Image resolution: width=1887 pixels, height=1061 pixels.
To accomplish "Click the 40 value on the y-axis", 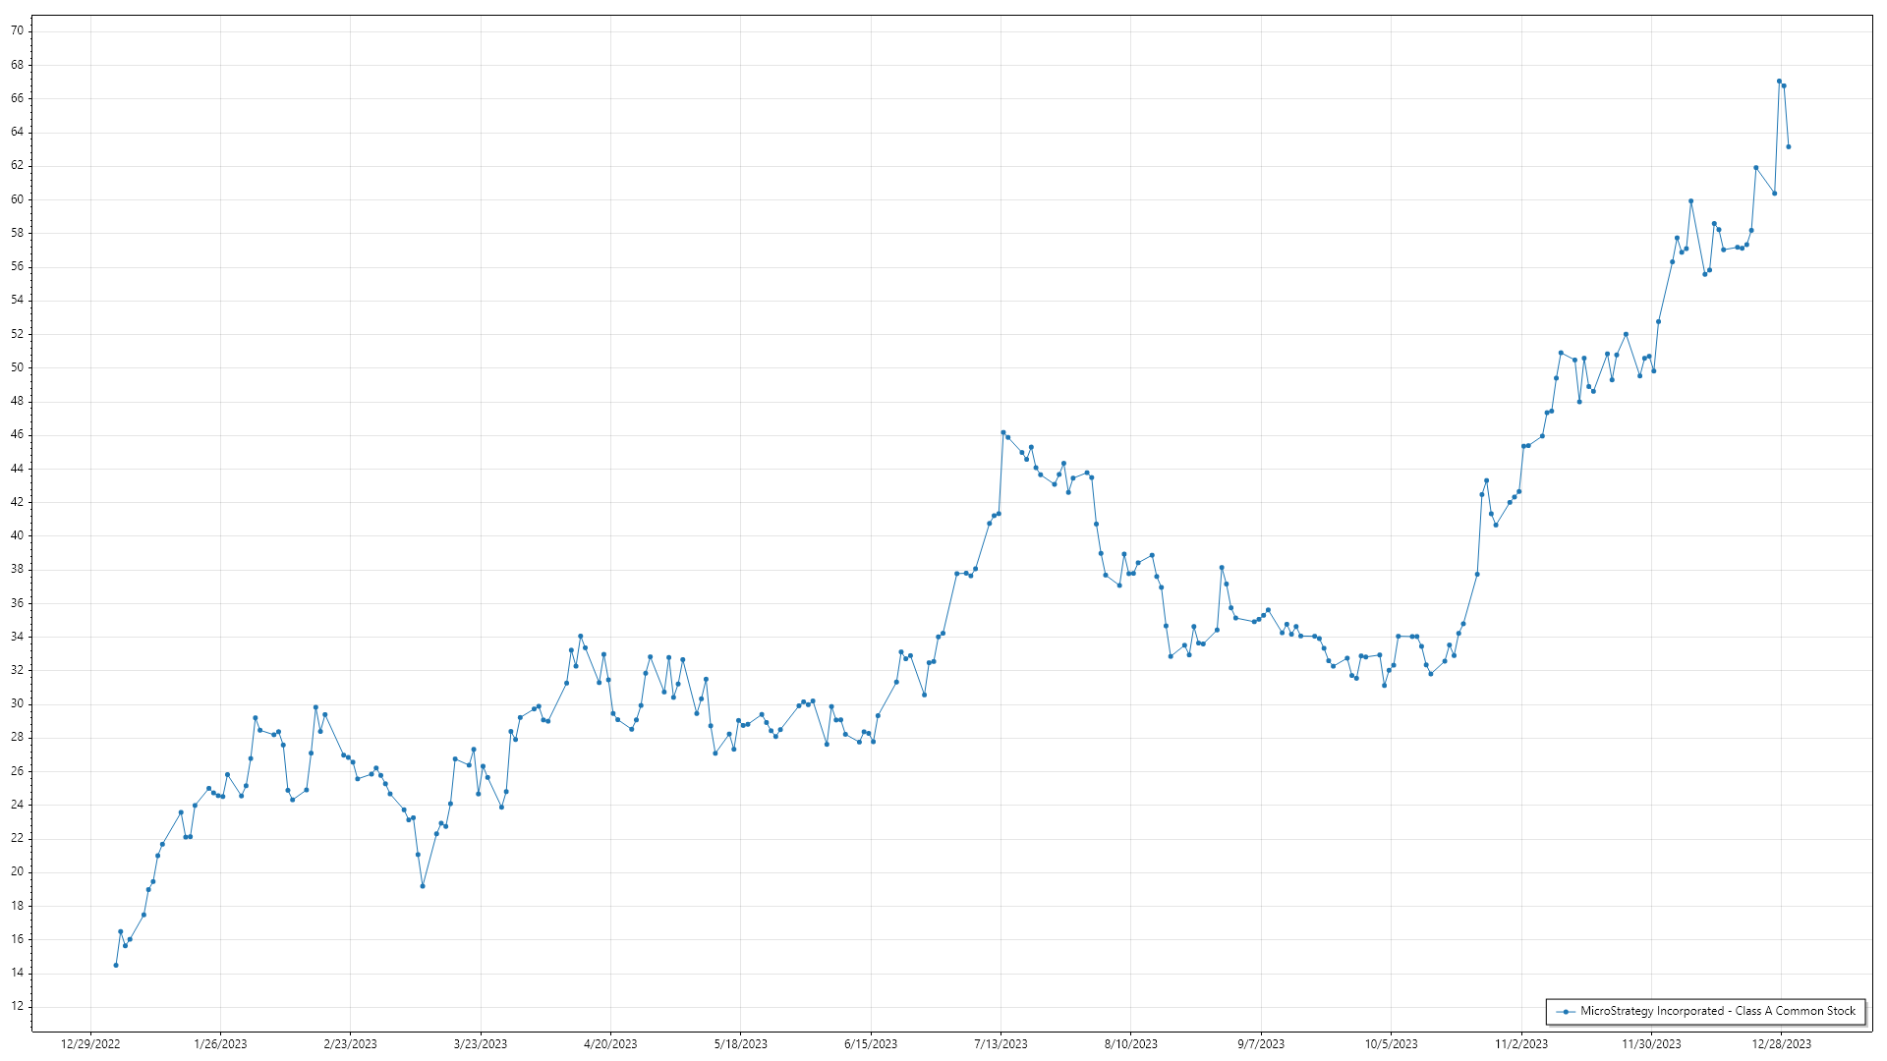I will [18, 535].
